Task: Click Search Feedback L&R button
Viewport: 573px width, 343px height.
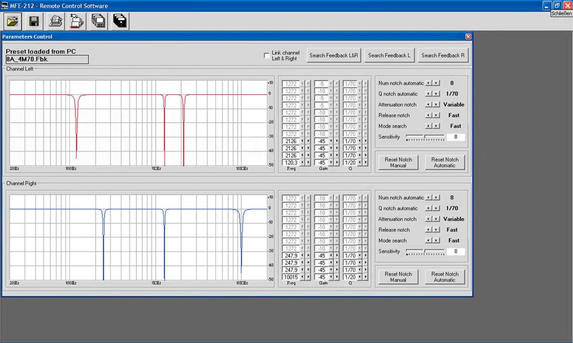Action: 333,56
